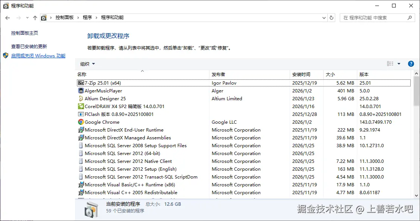The width and height of the screenshot is (420, 221).
Task: Expand the chevron before 控制面板
Action: 51,18
